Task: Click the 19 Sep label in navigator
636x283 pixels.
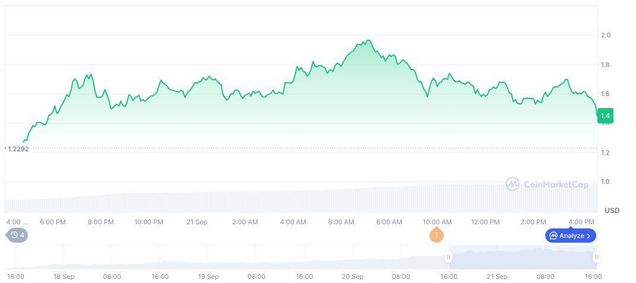Action: (x=208, y=276)
